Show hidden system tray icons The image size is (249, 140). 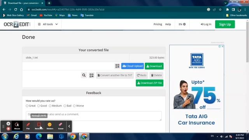217,136
